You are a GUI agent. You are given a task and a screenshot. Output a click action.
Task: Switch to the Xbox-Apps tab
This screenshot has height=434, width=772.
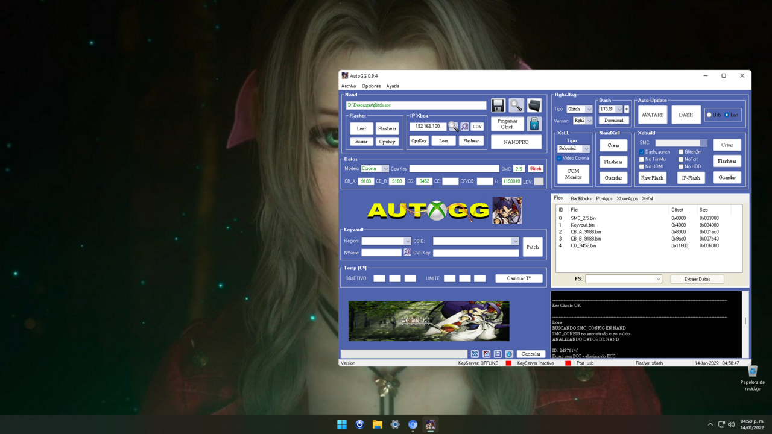pos(627,198)
